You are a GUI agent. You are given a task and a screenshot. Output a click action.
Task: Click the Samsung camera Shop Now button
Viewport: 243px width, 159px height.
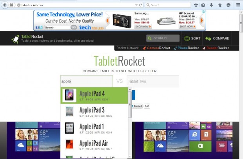(143, 27)
